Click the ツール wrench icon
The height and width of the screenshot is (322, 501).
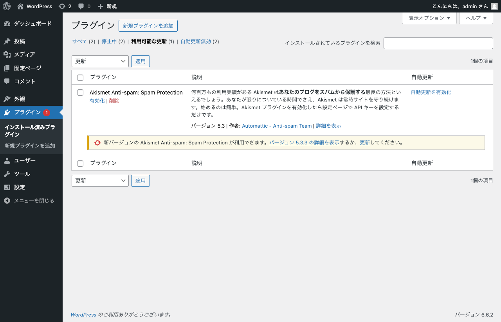[7, 174]
